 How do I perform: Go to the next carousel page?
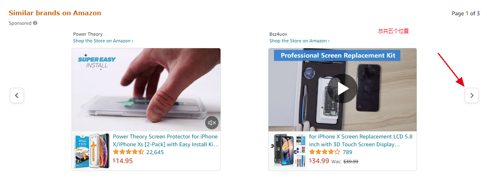[x=471, y=95]
